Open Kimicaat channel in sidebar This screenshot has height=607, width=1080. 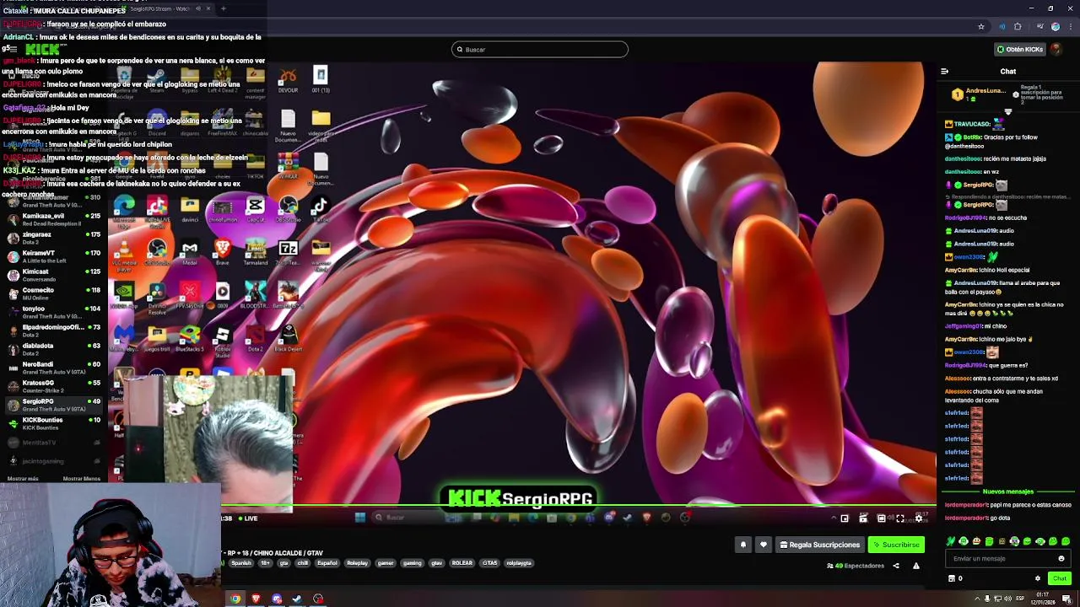[52, 275]
